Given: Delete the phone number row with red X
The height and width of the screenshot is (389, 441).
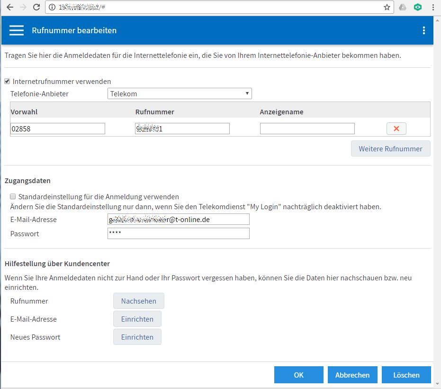Looking at the screenshot, I should coord(396,129).
